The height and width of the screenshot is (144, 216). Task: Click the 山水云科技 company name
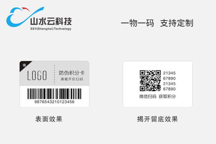[x=51, y=21]
